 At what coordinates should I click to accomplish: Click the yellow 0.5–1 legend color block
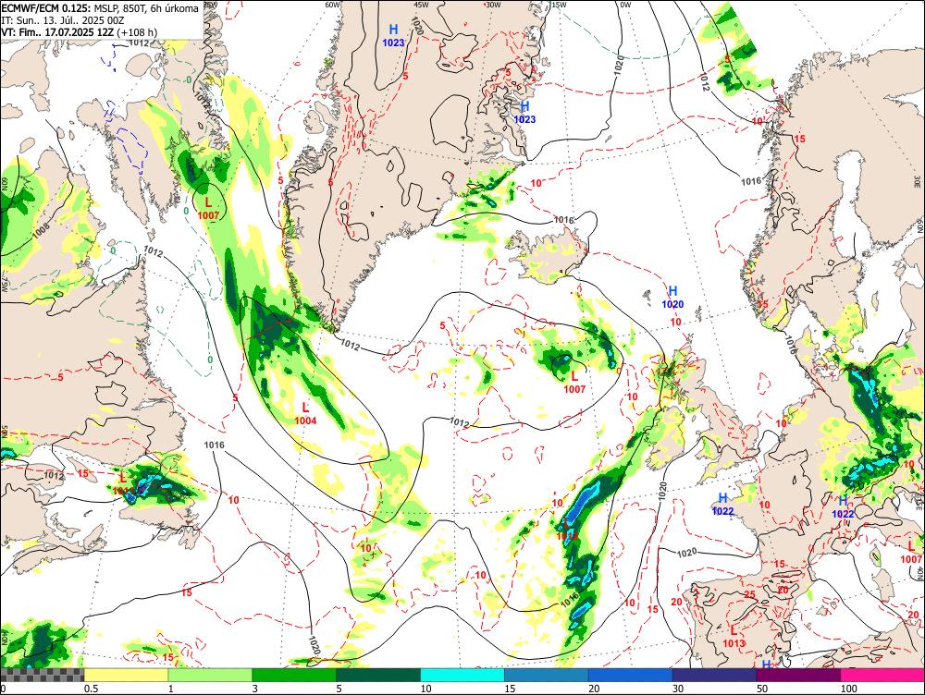pos(126,675)
